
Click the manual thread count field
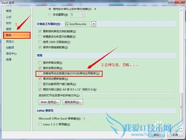click(76, 15)
